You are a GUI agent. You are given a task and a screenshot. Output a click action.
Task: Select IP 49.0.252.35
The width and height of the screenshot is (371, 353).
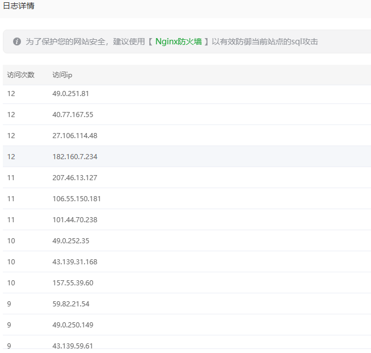tap(71, 241)
